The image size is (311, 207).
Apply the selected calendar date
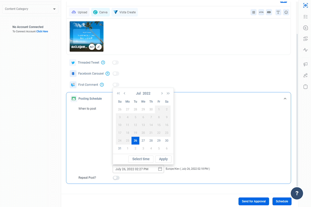(163, 159)
